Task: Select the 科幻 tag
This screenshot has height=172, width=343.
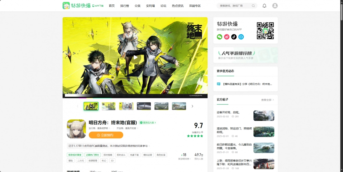Action: [104, 161]
